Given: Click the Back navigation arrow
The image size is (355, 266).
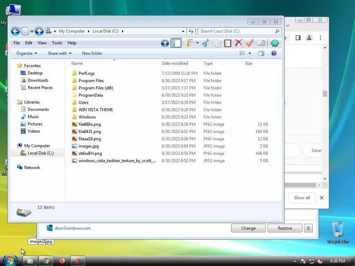Looking at the screenshot, I should 15,31.
